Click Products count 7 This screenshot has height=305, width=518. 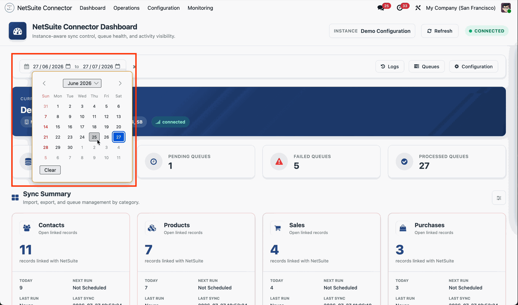tap(149, 250)
